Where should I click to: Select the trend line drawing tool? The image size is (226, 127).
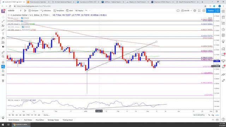3,21
